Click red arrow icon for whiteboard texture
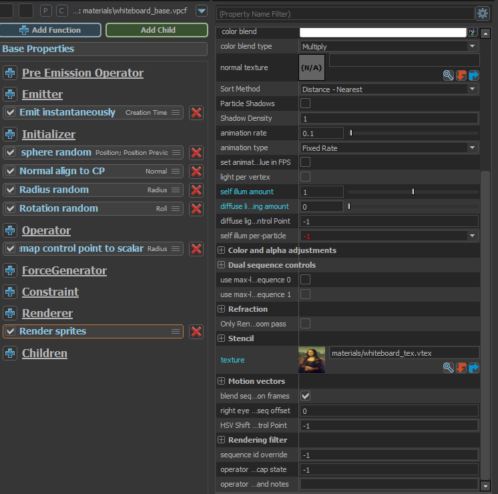The image size is (498, 494). pos(461,368)
